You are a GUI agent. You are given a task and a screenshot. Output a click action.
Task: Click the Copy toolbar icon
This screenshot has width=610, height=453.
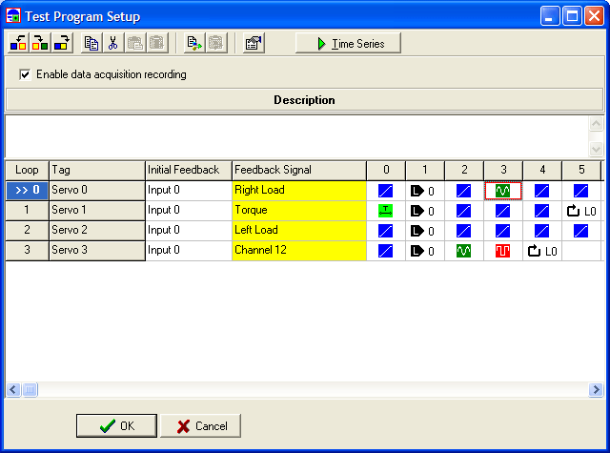click(x=91, y=43)
